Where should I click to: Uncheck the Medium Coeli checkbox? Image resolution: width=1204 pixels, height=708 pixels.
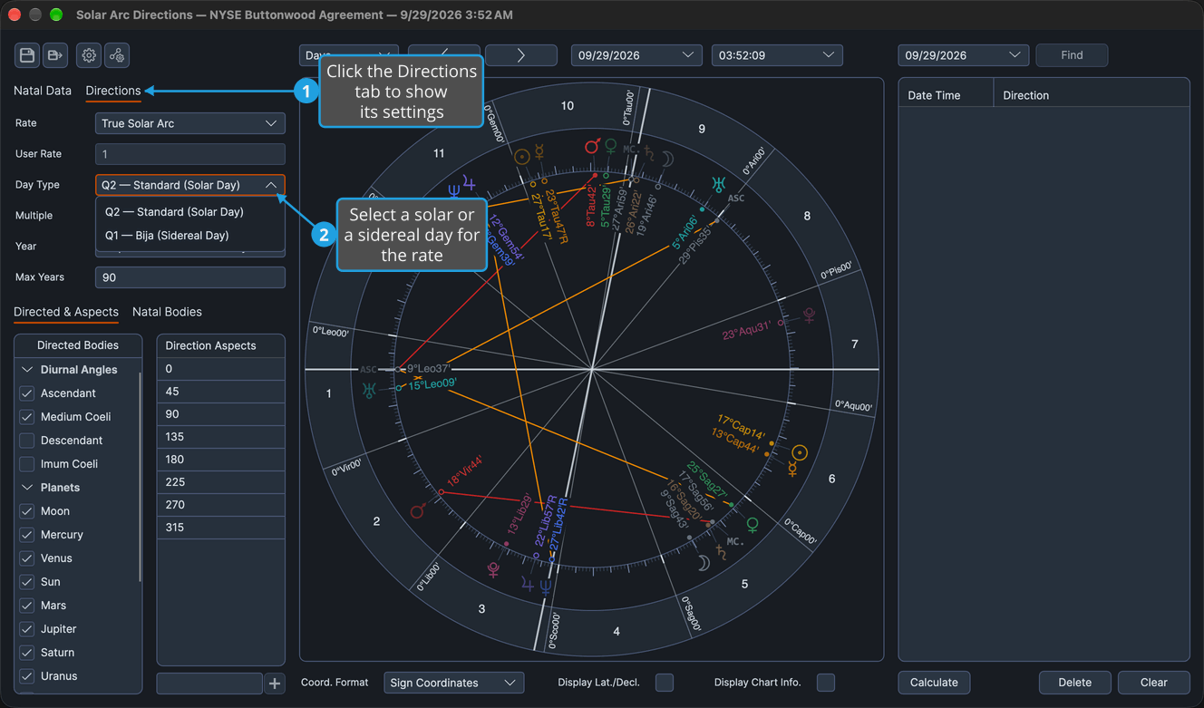pyautogui.click(x=27, y=417)
